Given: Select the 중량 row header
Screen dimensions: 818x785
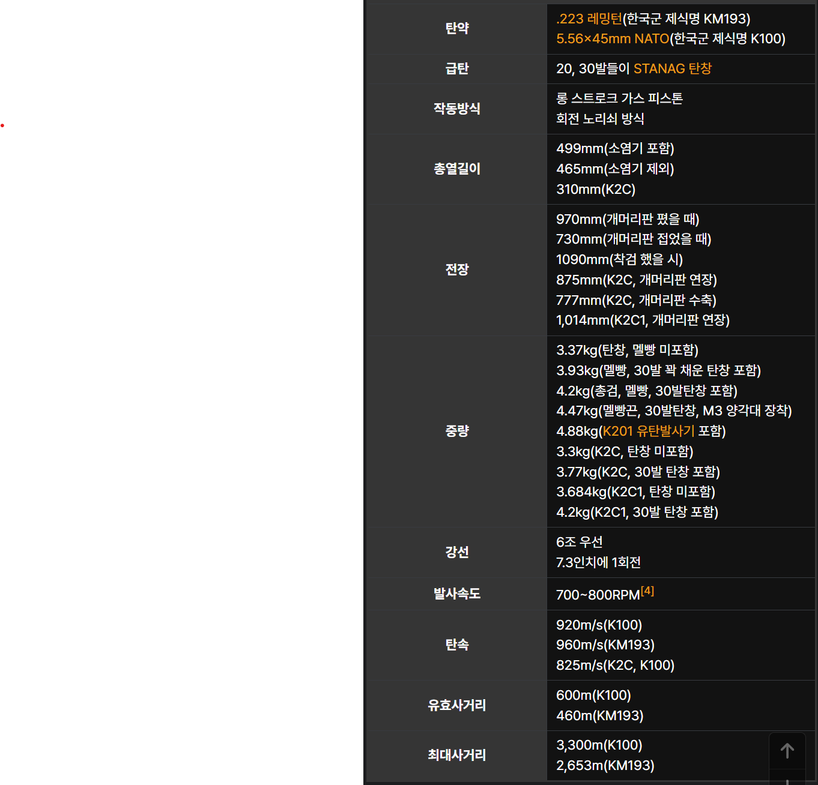Looking at the screenshot, I should (x=457, y=432).
